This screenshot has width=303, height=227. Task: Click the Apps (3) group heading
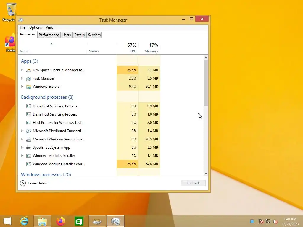[x=30, y=61]
